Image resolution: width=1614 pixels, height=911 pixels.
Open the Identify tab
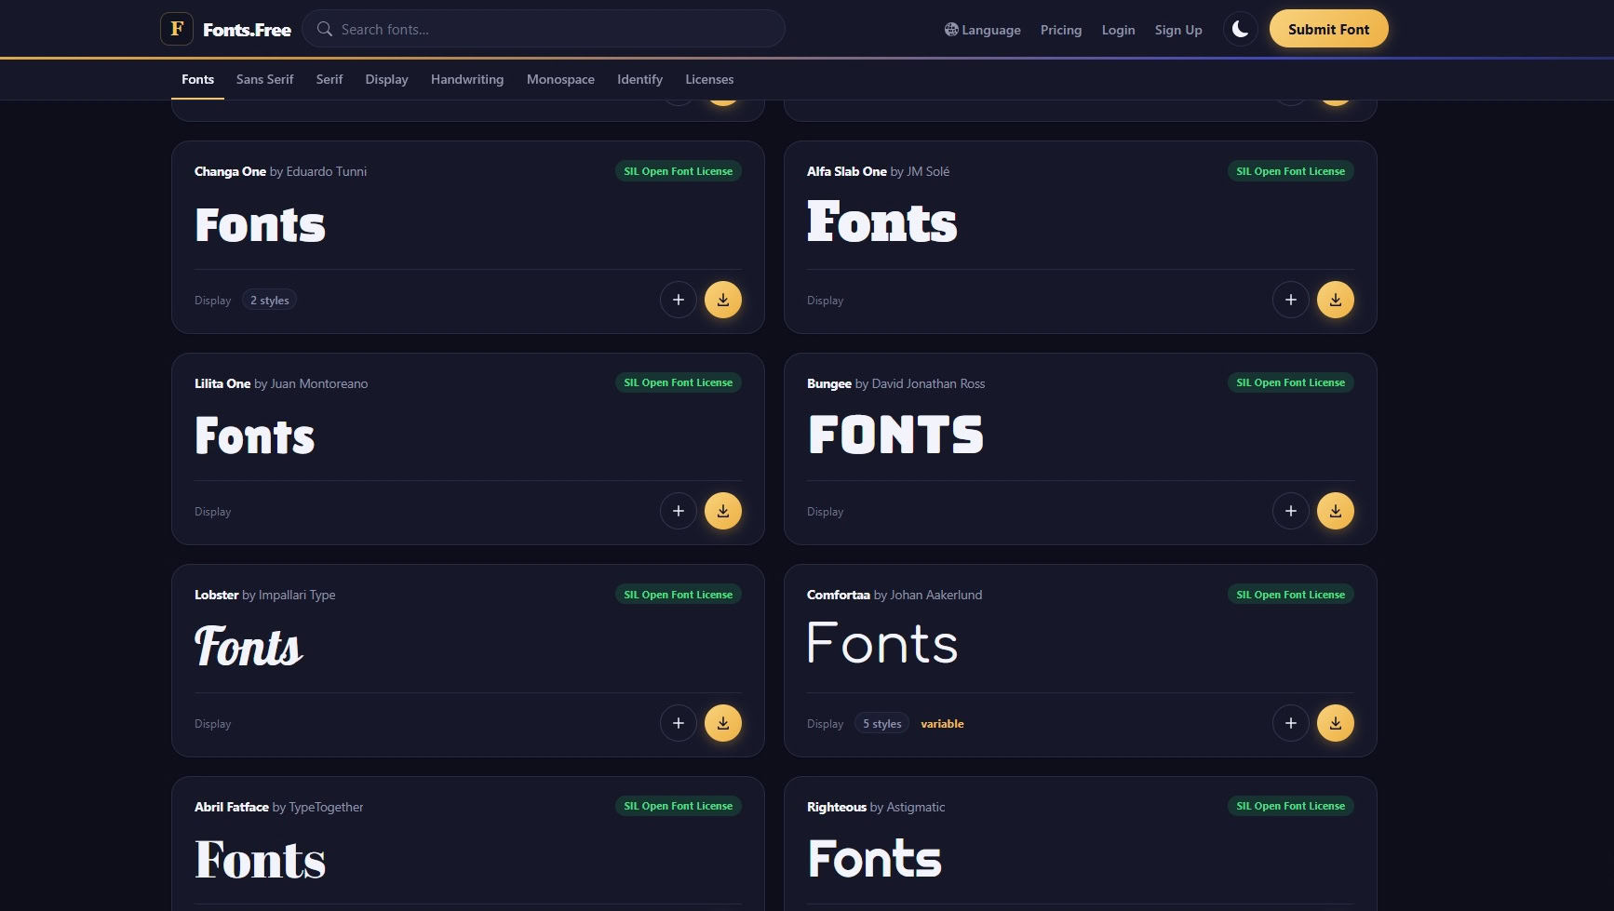click(x=639, y=79)
